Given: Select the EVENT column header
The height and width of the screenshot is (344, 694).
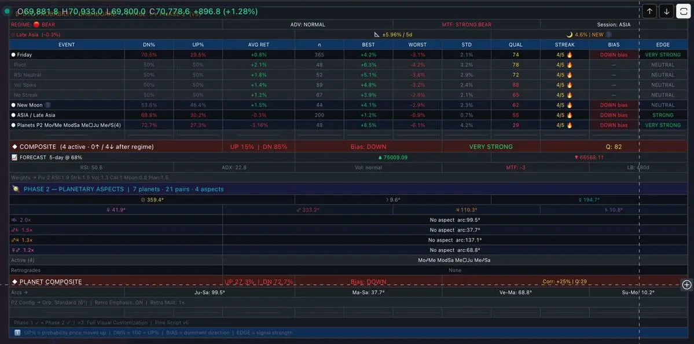Looking at the screenshot, I should click(x=67, y=45).
